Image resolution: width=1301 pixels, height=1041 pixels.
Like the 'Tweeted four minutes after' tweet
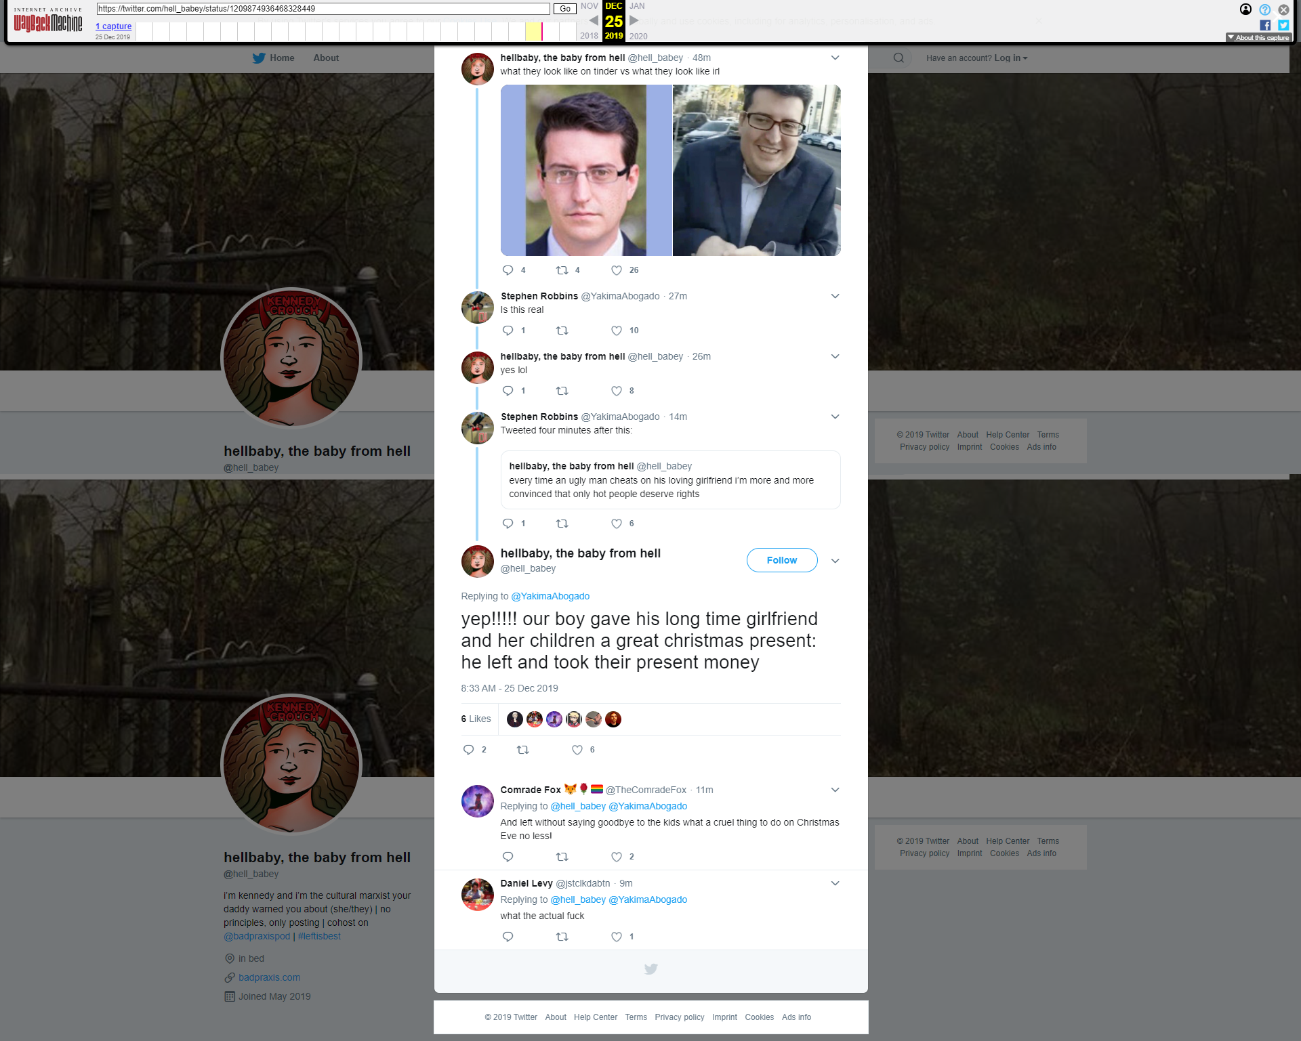pos(617,524)
